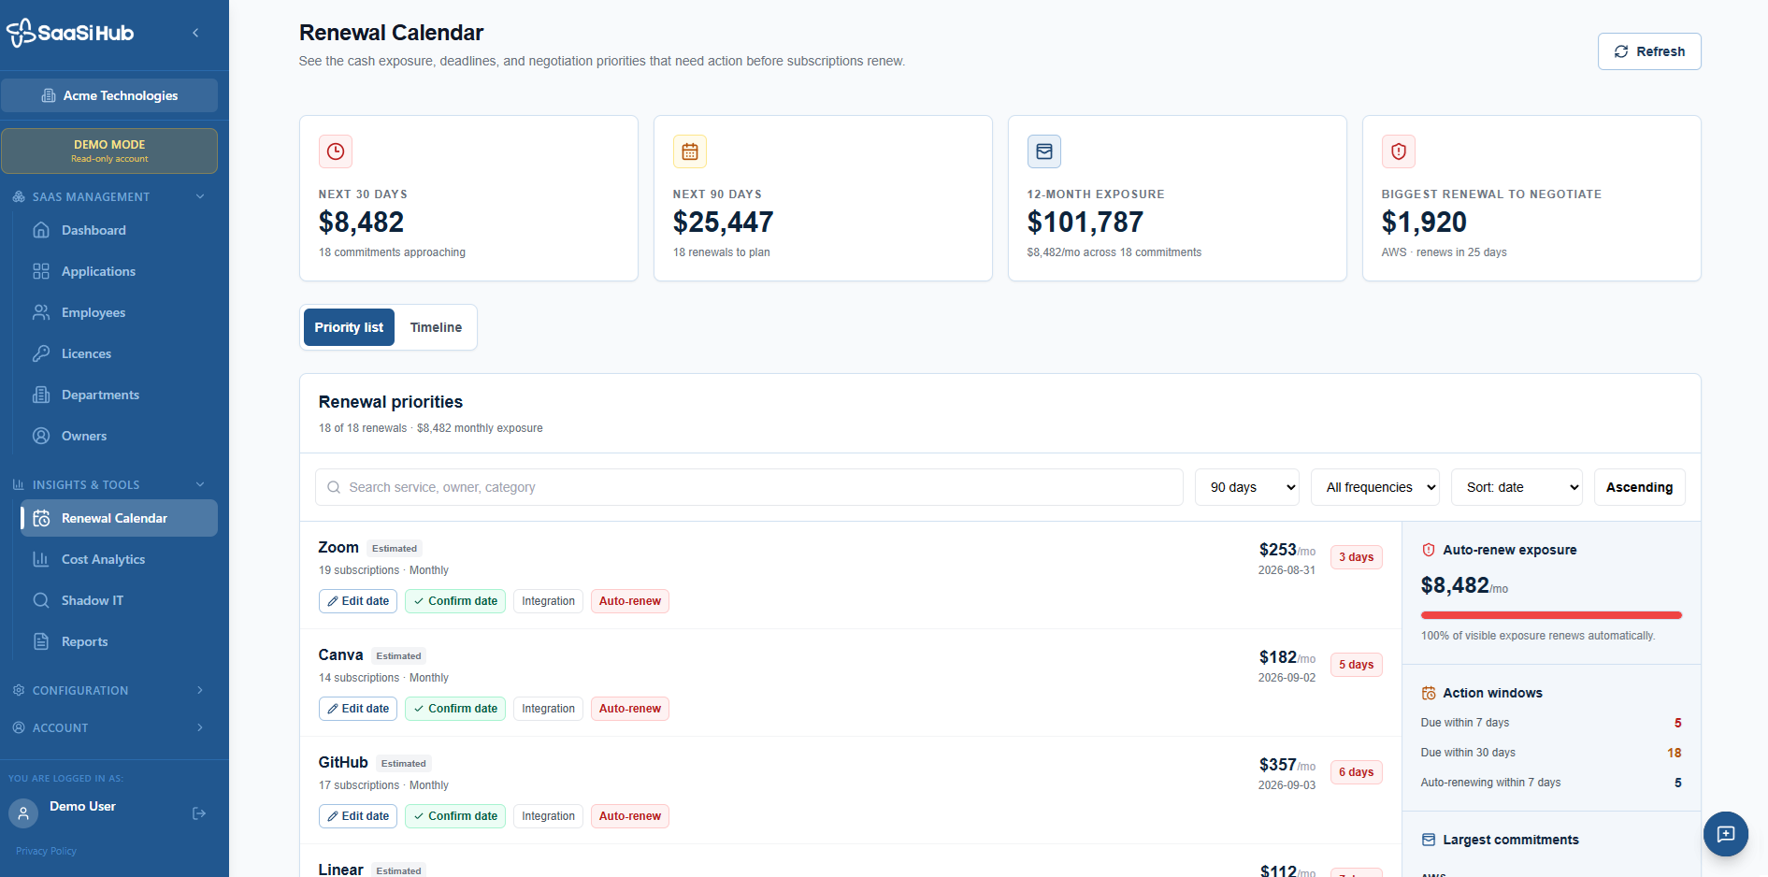Click the clock icon on Next 30 Days card

(x=336, y=151)
